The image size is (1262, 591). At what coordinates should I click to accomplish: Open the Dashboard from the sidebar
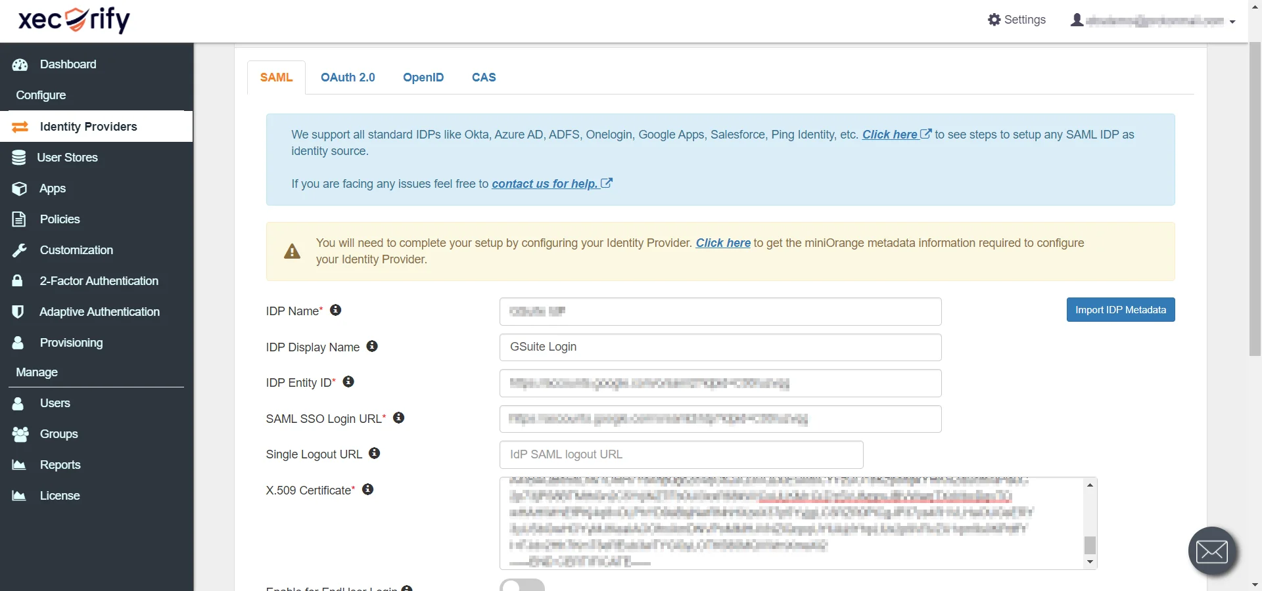(68, 64)
